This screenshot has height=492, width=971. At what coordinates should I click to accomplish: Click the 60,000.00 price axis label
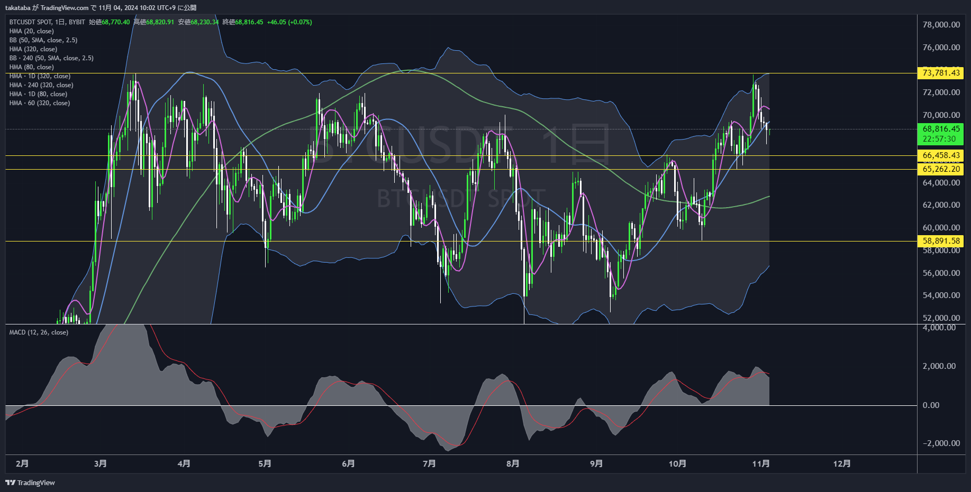[941, 228]
